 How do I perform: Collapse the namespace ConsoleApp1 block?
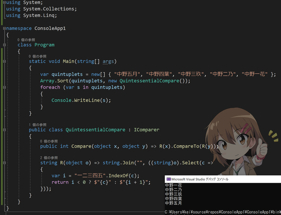(5, 29)
